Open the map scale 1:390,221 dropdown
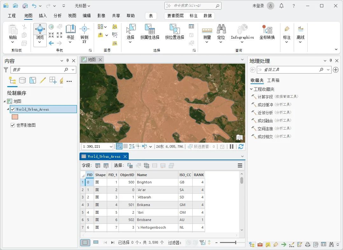Image resolution: width=343 pixels, height=250 pixels. [x=111, y=146]
